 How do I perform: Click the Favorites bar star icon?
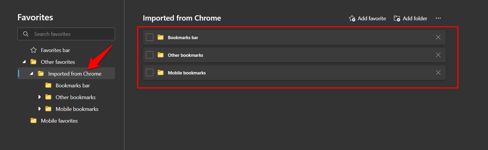click(34, 50)
